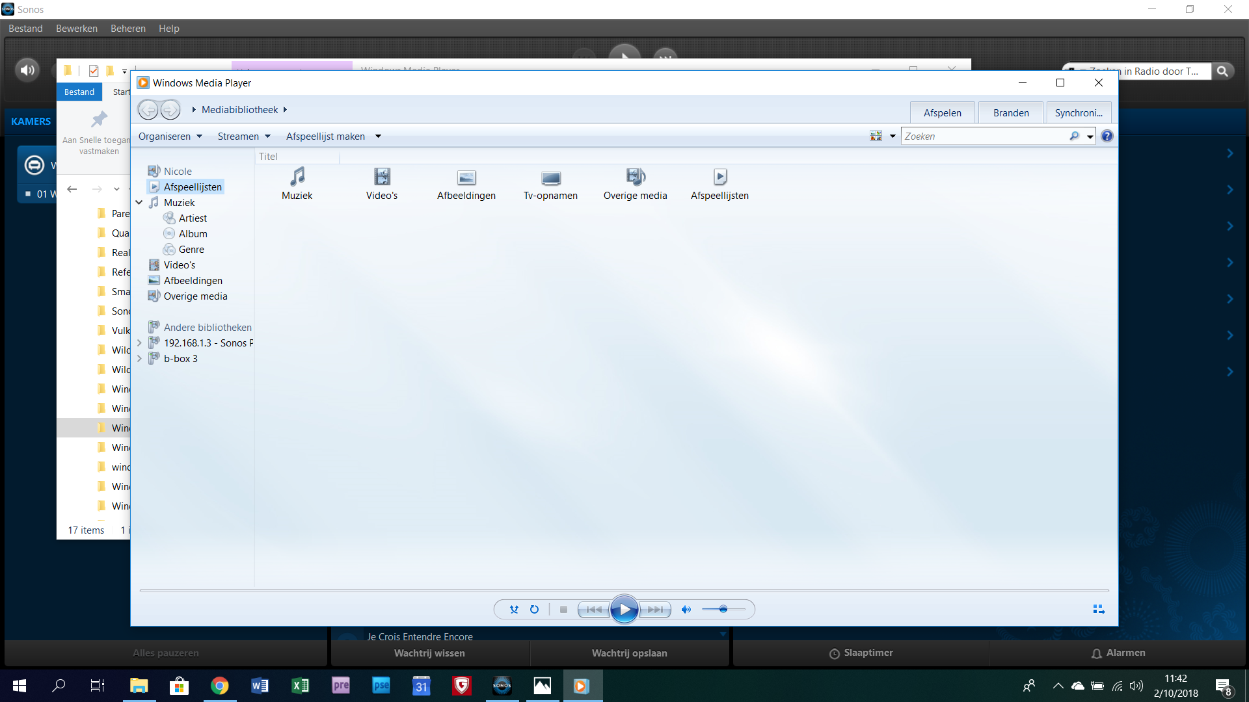Open the Tv-opnamen icon
Viewport: 1249px width, 702px height.
550,177
